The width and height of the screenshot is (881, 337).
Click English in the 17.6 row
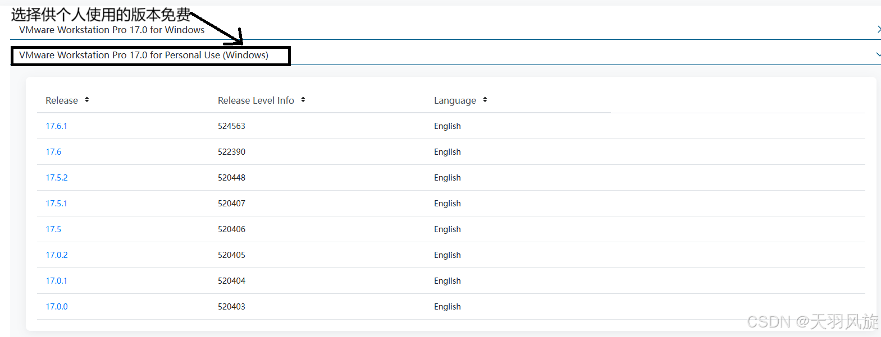pyautogui.click(x=448, y=152)
